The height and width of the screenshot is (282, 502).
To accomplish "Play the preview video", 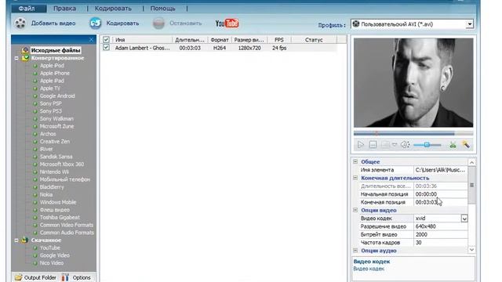I will (x=361, y=145).
